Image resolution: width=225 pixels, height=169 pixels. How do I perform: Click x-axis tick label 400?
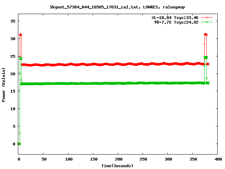218,159
